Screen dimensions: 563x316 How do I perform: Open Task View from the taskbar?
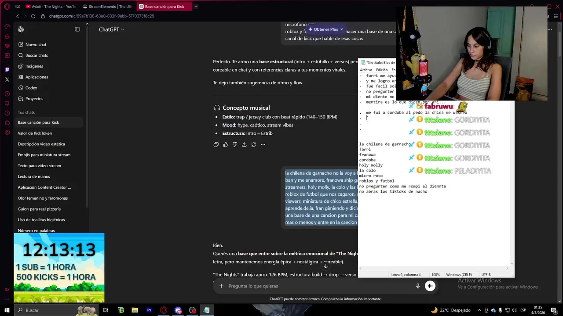106,310
